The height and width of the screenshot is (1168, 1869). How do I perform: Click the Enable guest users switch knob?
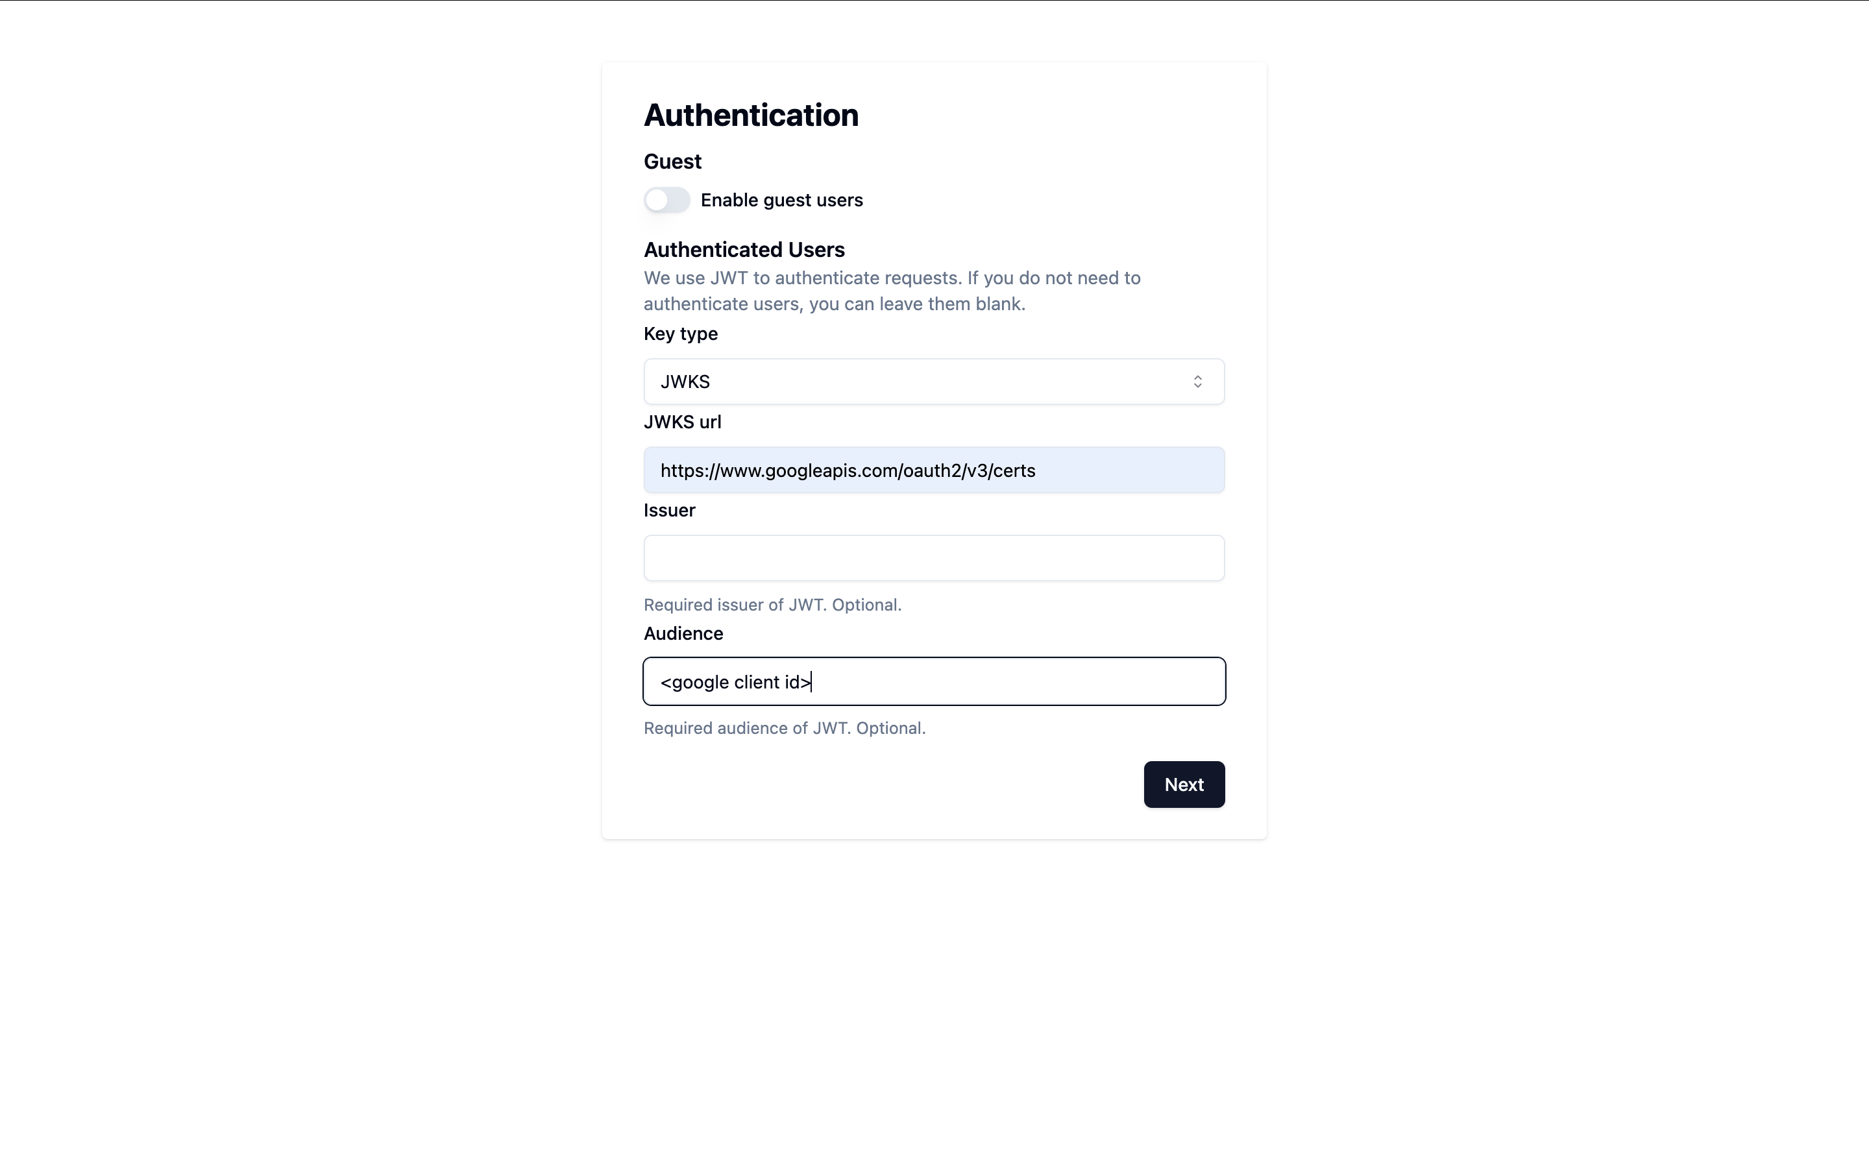(658, 199)
